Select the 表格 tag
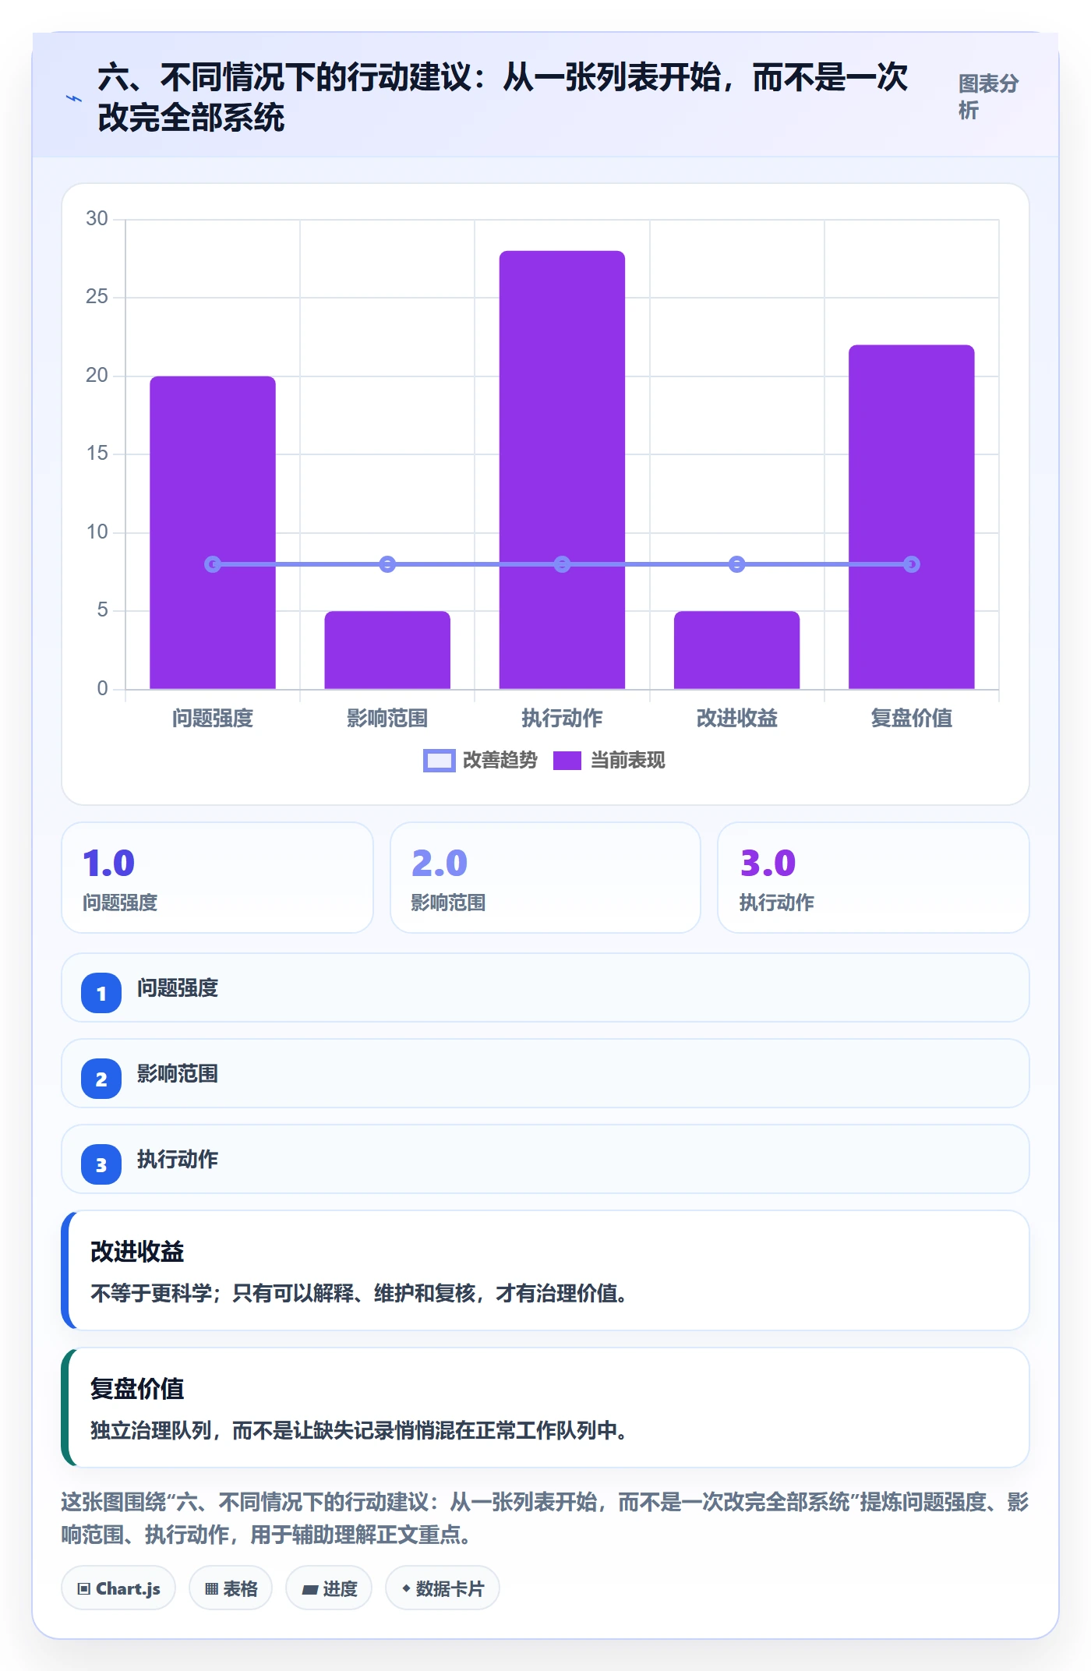This screenshot has height=1671, width=1091. pos(231,1588)
